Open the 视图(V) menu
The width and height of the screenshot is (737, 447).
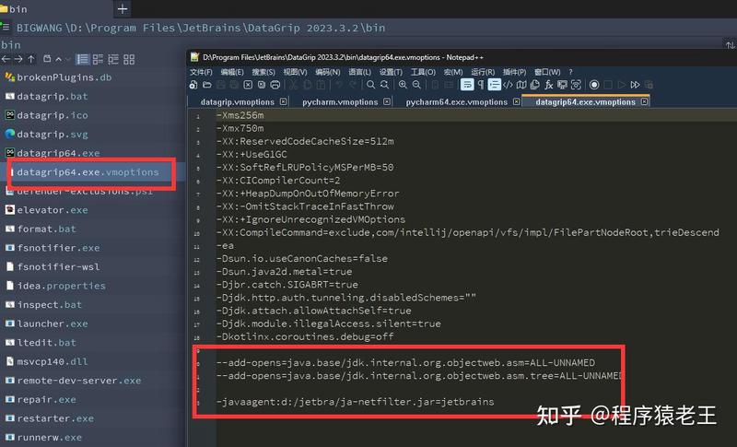pos(295,72)
